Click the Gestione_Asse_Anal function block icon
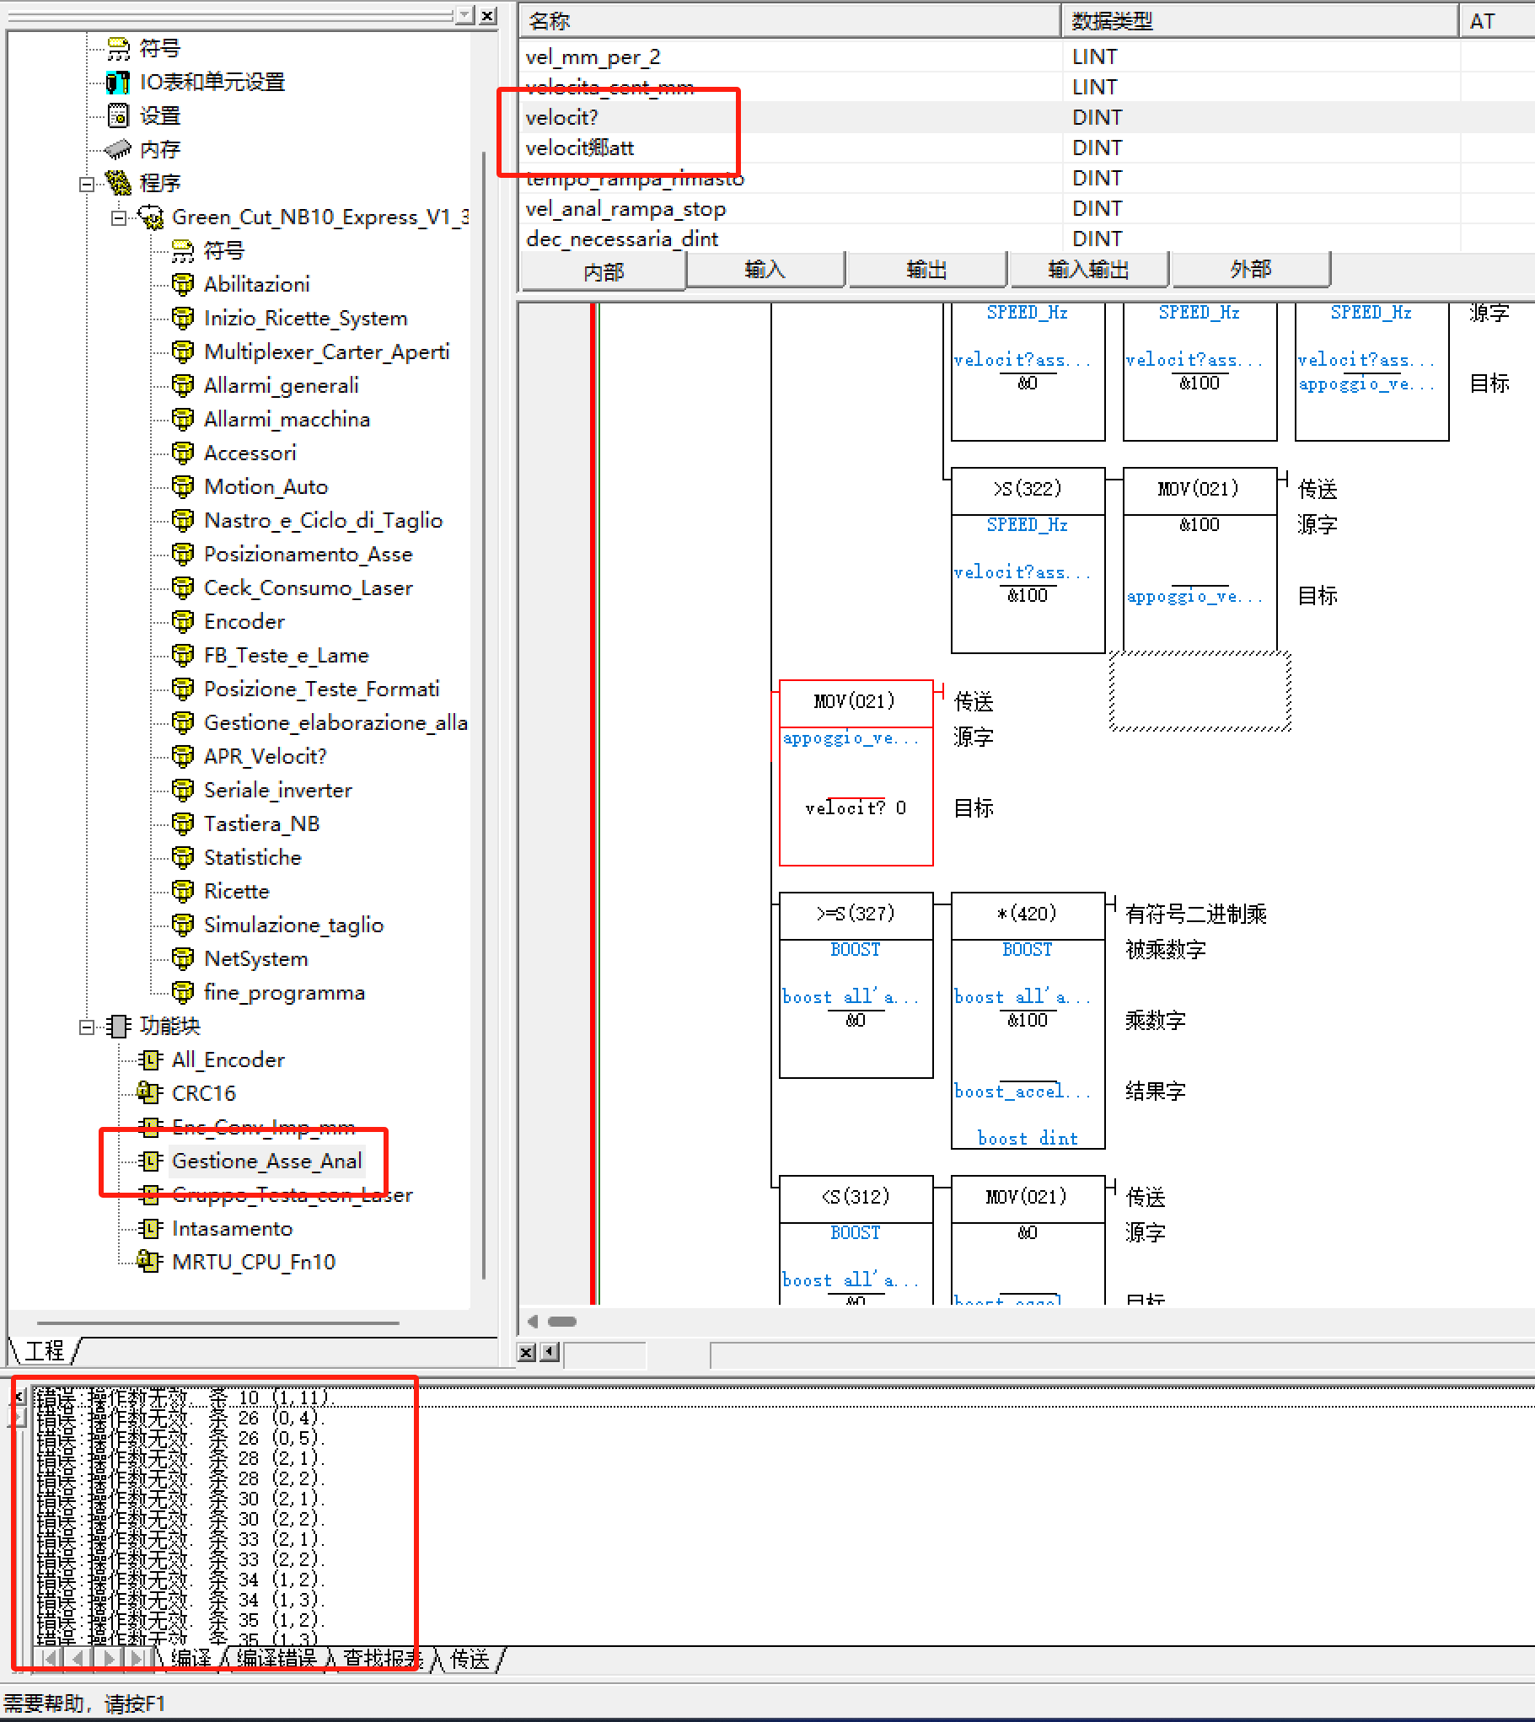 (149, 1161)
